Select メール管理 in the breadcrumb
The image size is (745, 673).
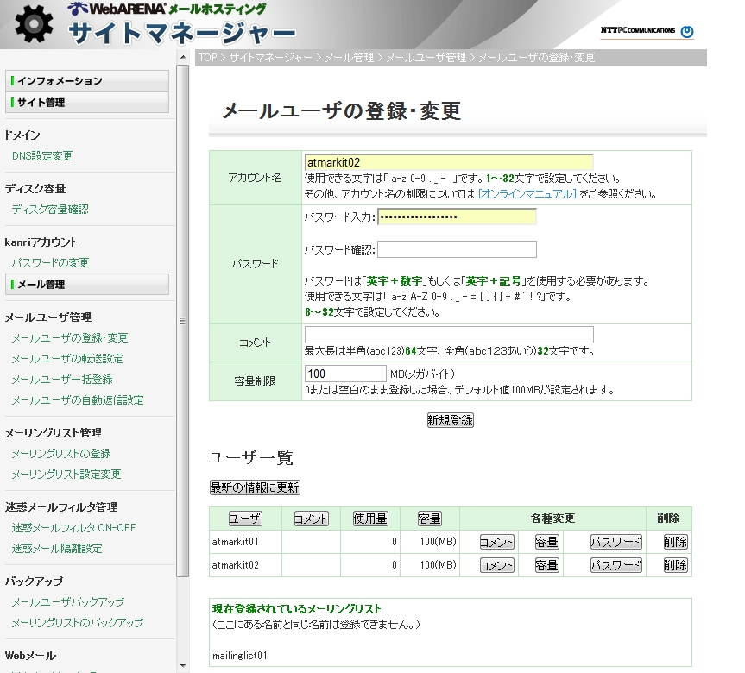point(350,58)
